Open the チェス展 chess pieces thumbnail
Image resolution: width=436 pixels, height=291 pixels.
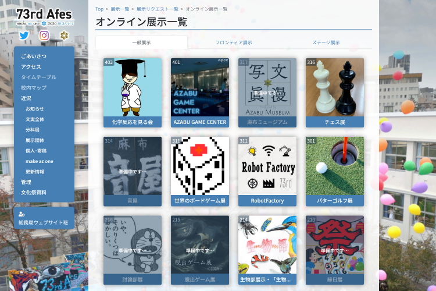tap(335, 87)
